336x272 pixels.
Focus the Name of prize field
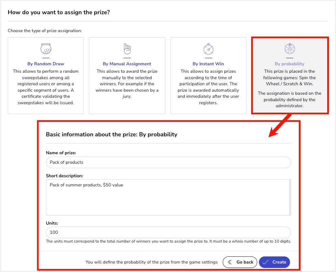[x=168, y=162]
